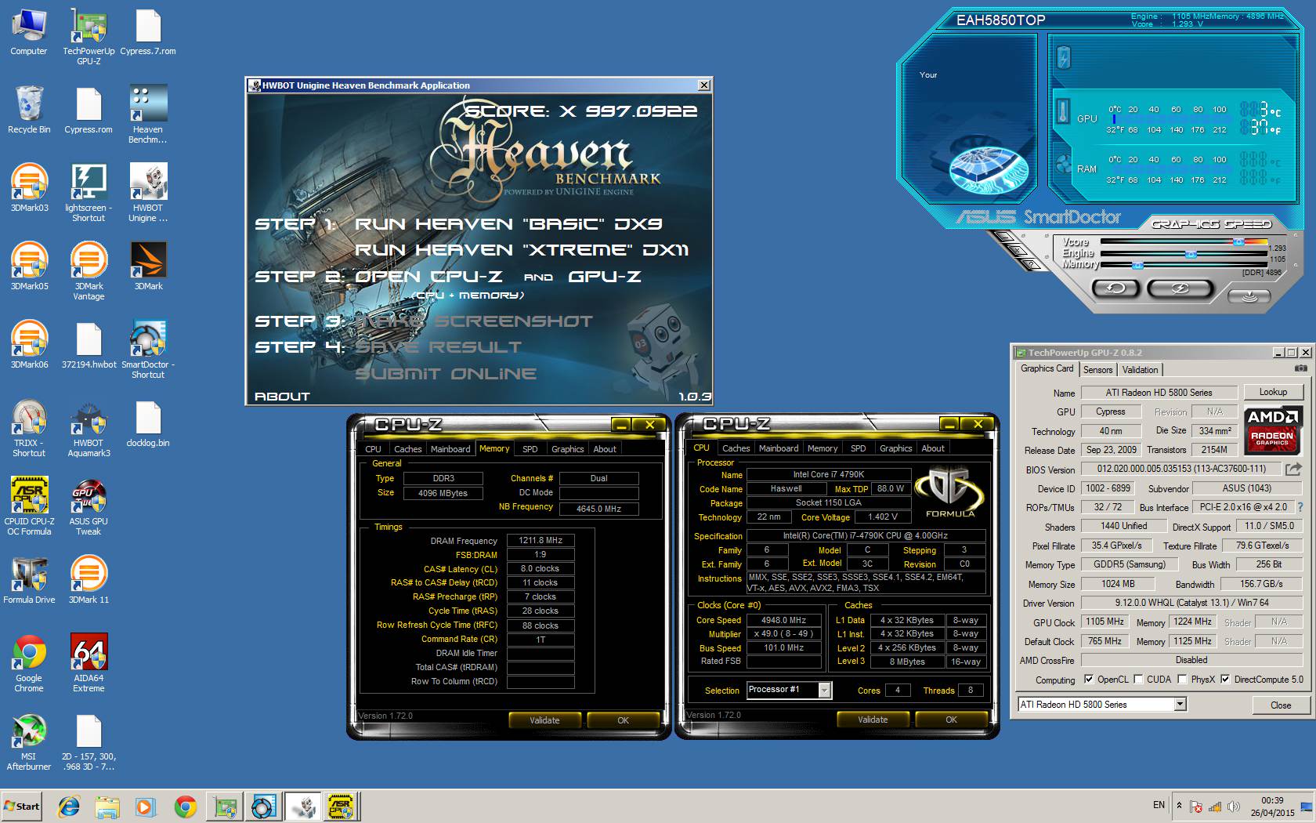
Task: Open Memory tab in right CPU-Z window
Action: coord(822,448)
